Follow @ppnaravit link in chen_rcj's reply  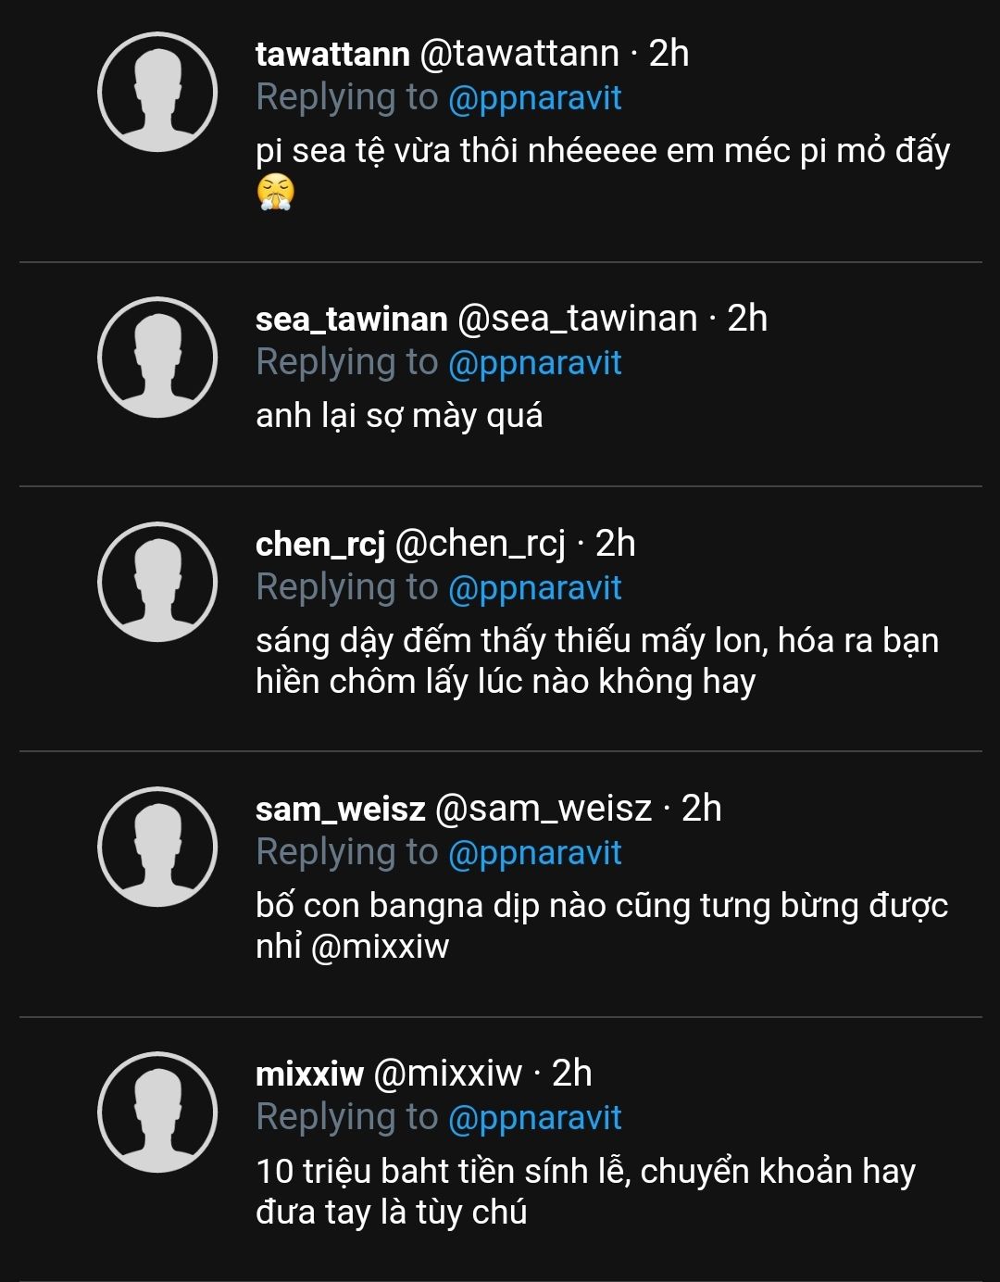point(534,588)
